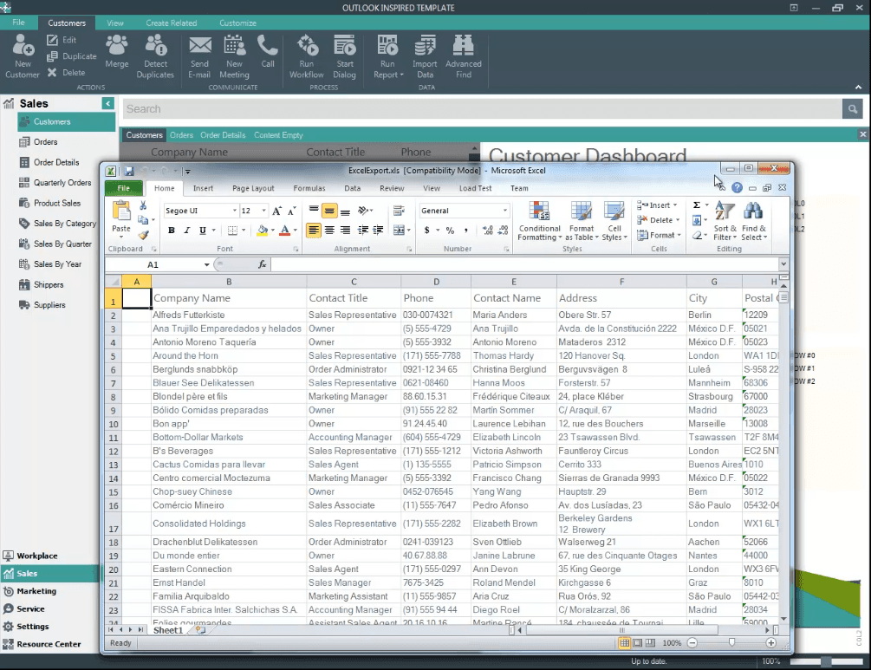Open Cell Styles dropdown
871x670 pixels.
pos(614,220)
